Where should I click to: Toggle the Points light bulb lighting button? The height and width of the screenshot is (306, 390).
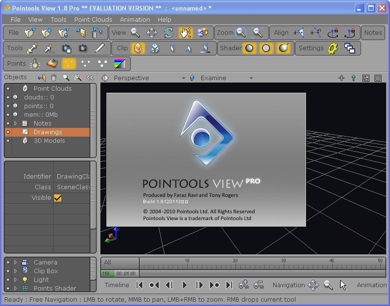click(x=35, y=64)
